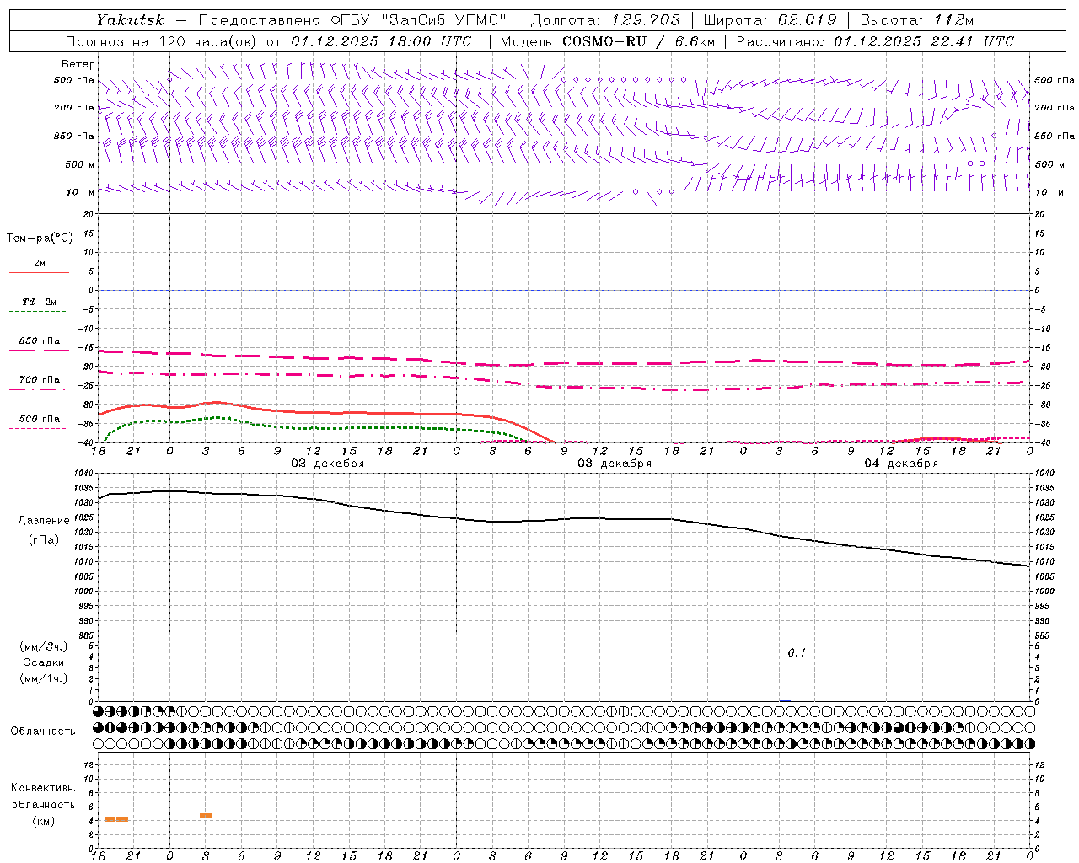Click the "Ветер" wind panel label
1079x863 pixels.
click(x=78, y=64)
